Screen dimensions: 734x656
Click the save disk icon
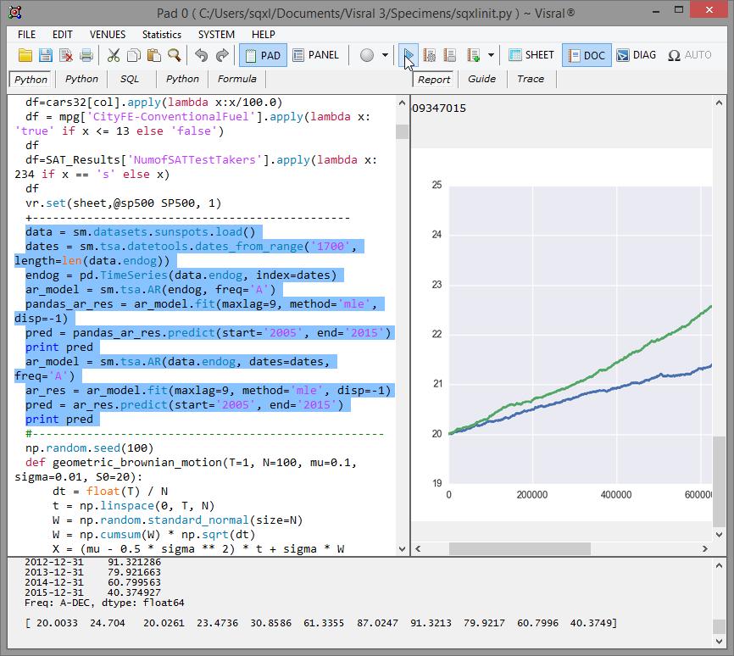46,55
